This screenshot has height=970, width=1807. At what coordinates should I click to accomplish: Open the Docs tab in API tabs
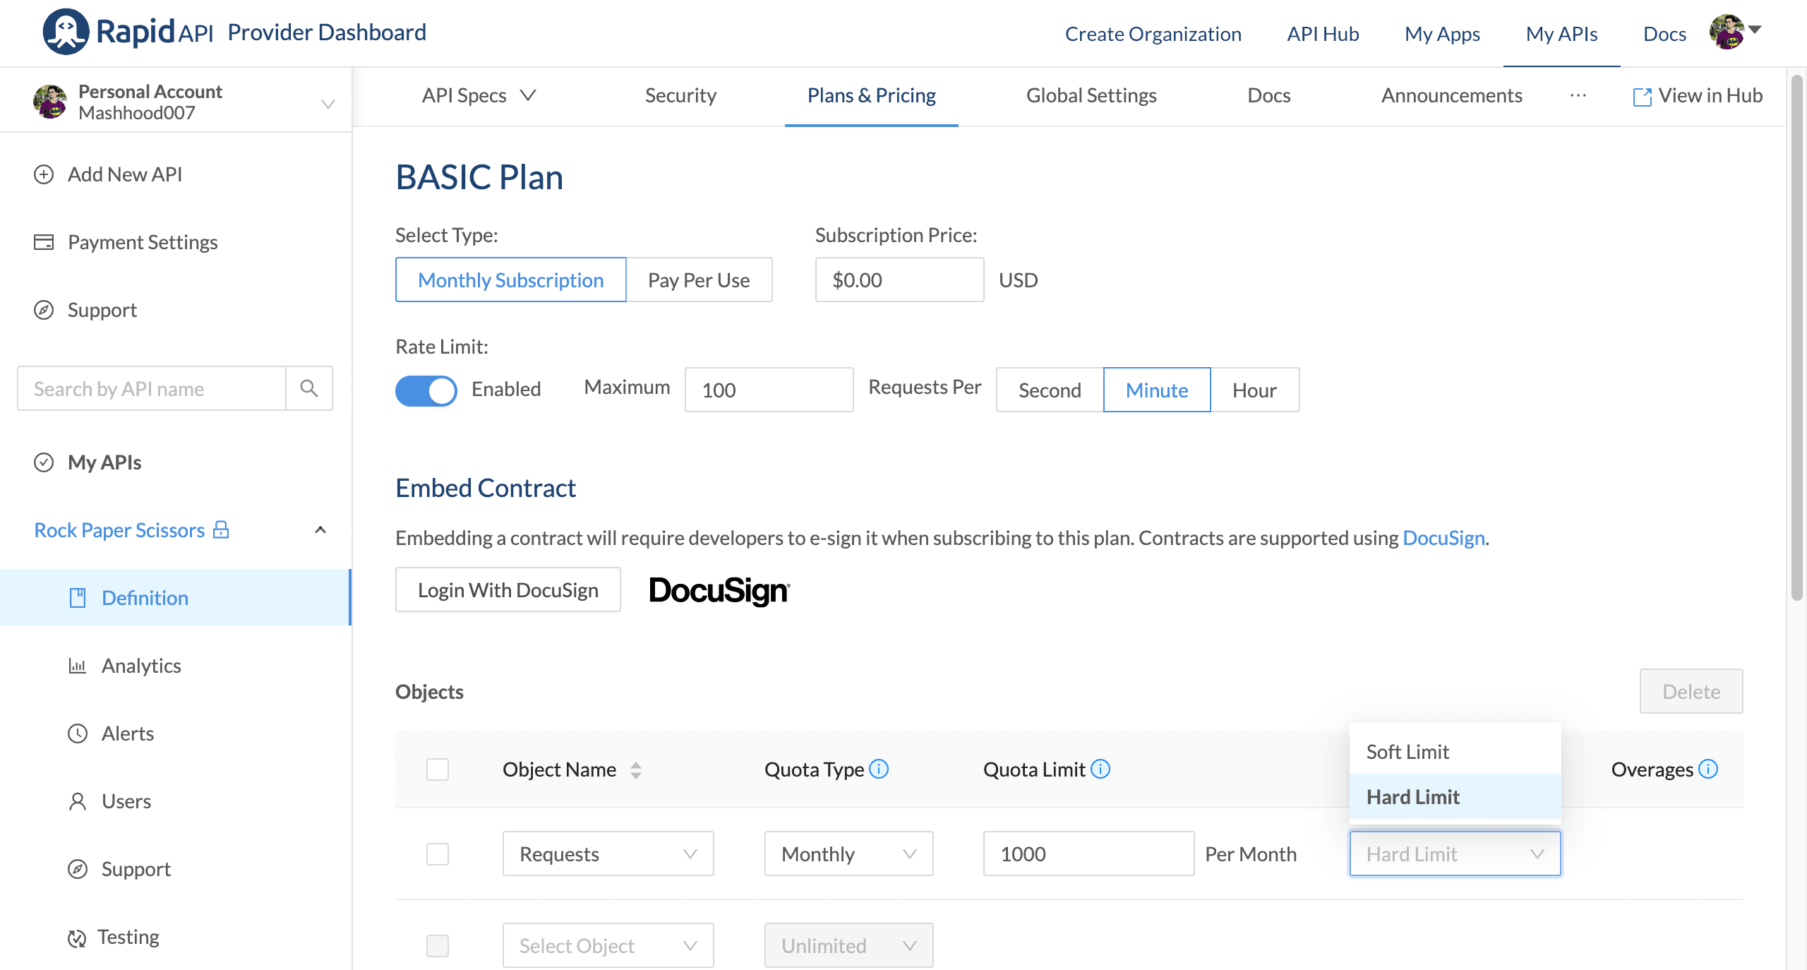pos(1268,95)
